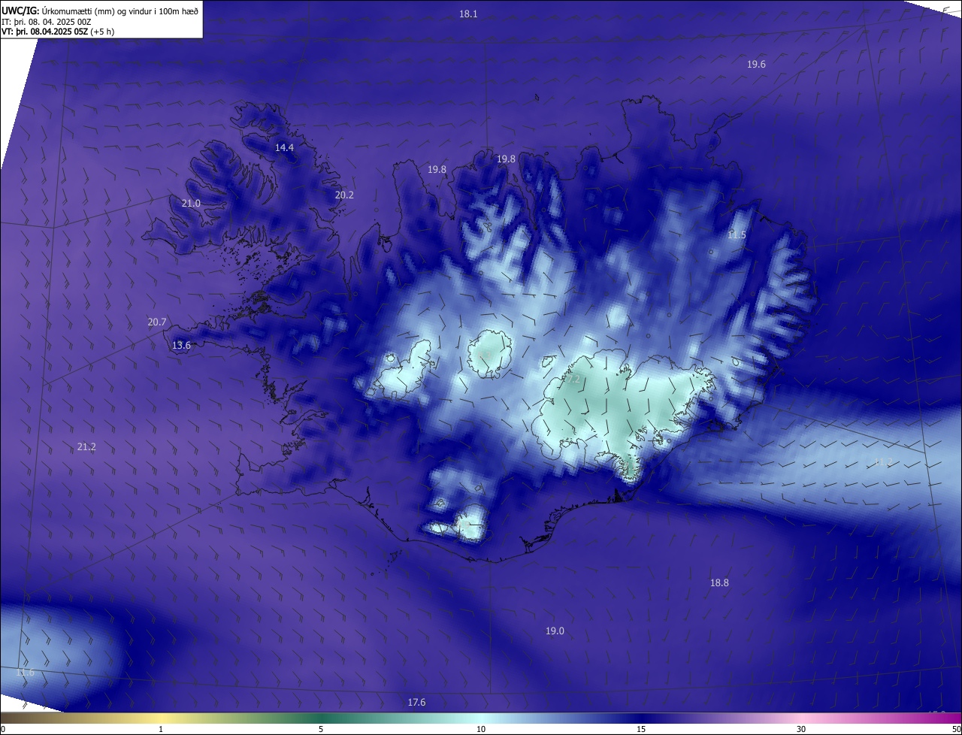Click the 15 tick on the color scale
The width and height of the screenshot is (962, 735).
point(641,730)
